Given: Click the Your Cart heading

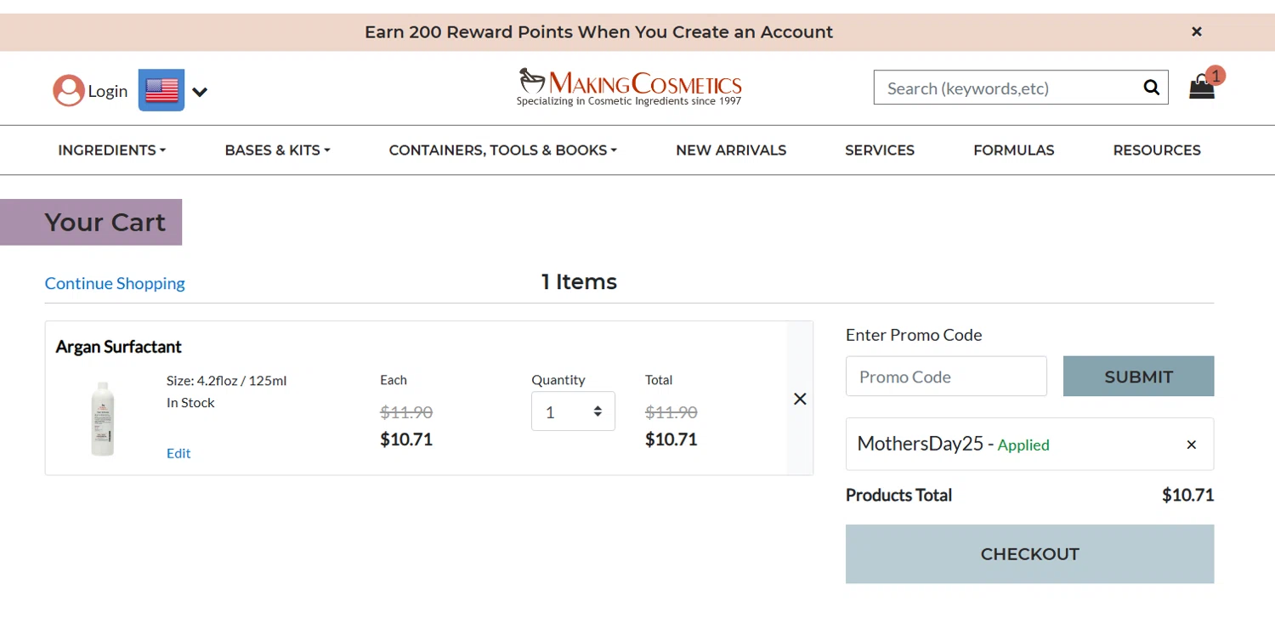Looking at the screenshot, I should tap(105, 222).
